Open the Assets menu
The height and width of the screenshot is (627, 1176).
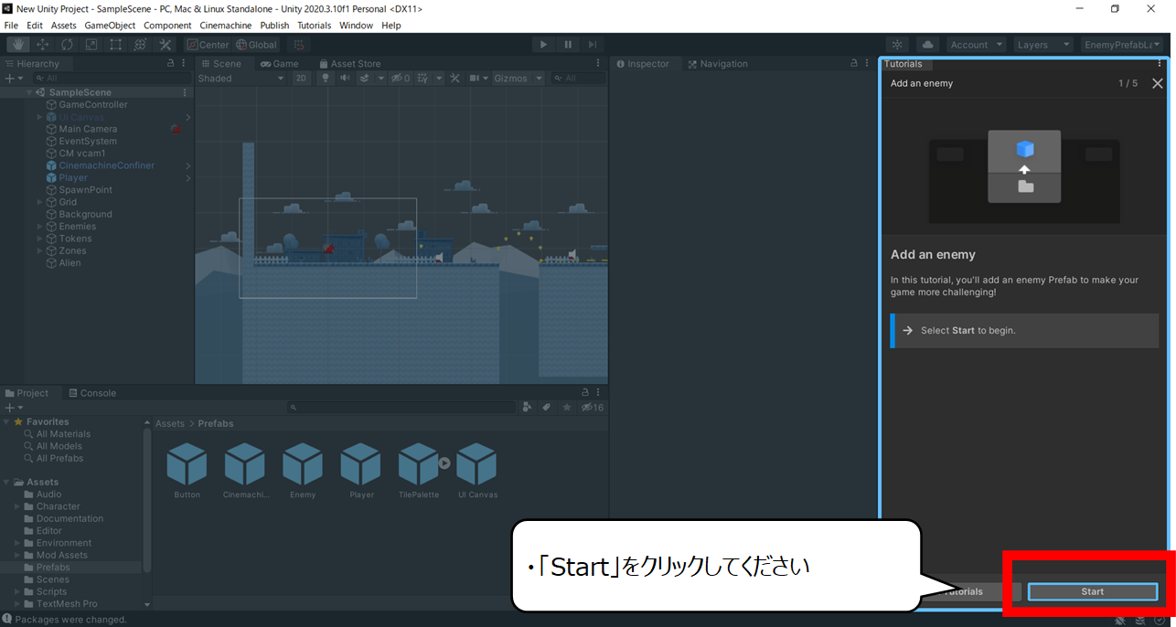tap(64, 26)
